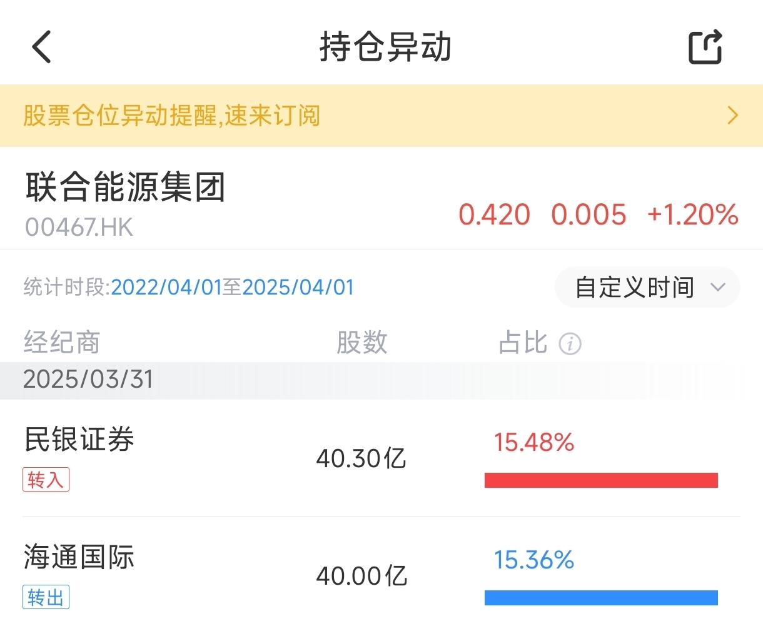763x631 pixels.
Task: Click the blue 15.36% percentage bar
Action: (601, 598)
